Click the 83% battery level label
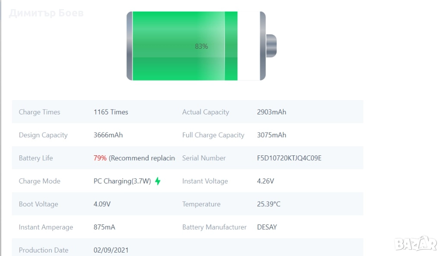This screenshot has height=256, width=442. pyautogui.click(x=202, y=46)
